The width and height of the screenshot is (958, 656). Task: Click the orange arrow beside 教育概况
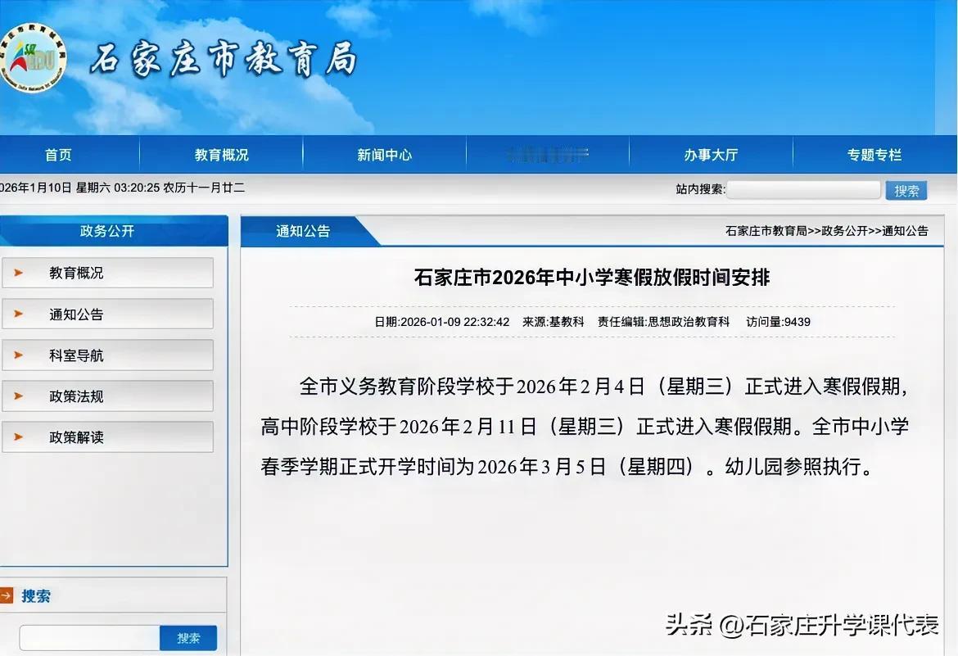19,273
